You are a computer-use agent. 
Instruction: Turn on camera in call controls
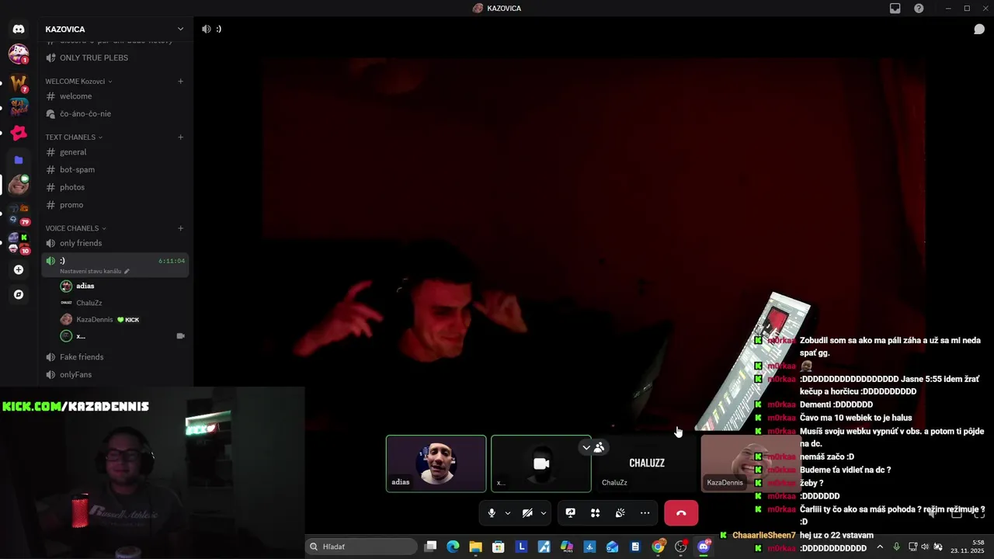(527, 513)
